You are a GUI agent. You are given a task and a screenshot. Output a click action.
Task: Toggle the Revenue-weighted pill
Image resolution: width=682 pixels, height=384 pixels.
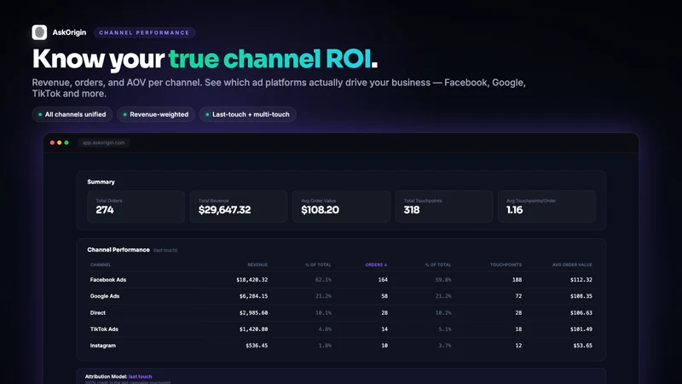coord(156,114)
